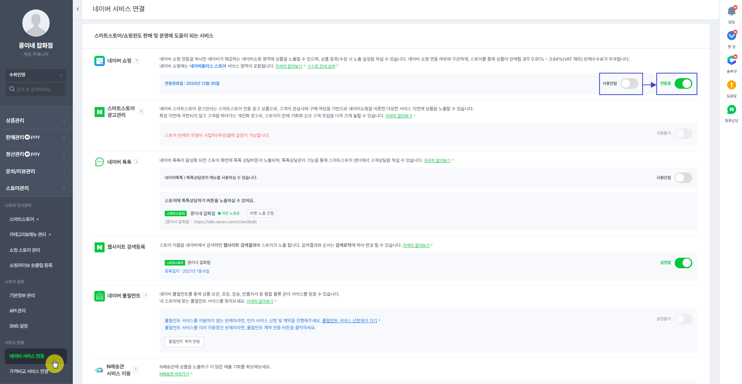Click the 풀필먼트 계약 연동 button

pyautogui.click(x=184, y=341)
